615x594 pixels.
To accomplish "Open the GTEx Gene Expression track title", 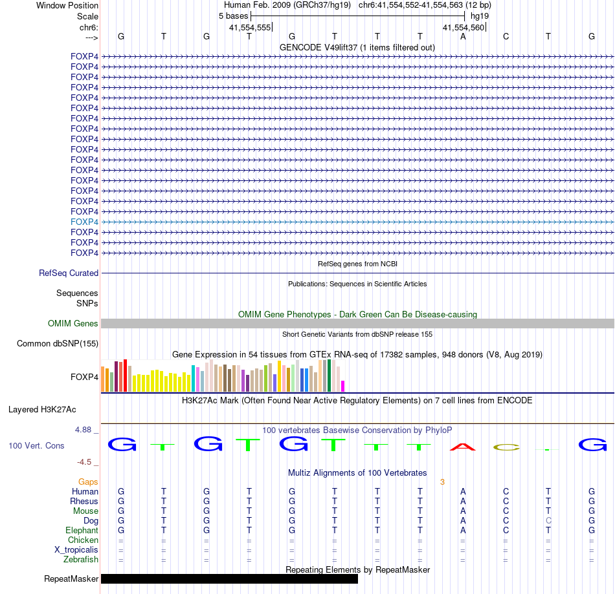I will click(357, 354).
